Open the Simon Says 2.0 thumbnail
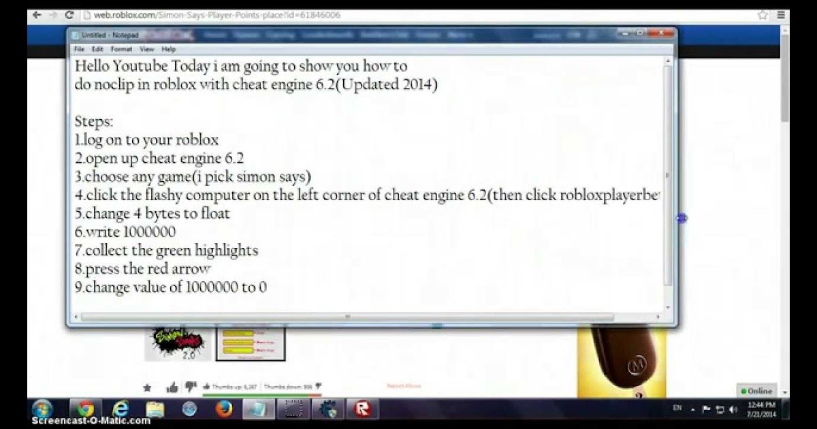This screenshot has height=429, width=817. [178, 344]
